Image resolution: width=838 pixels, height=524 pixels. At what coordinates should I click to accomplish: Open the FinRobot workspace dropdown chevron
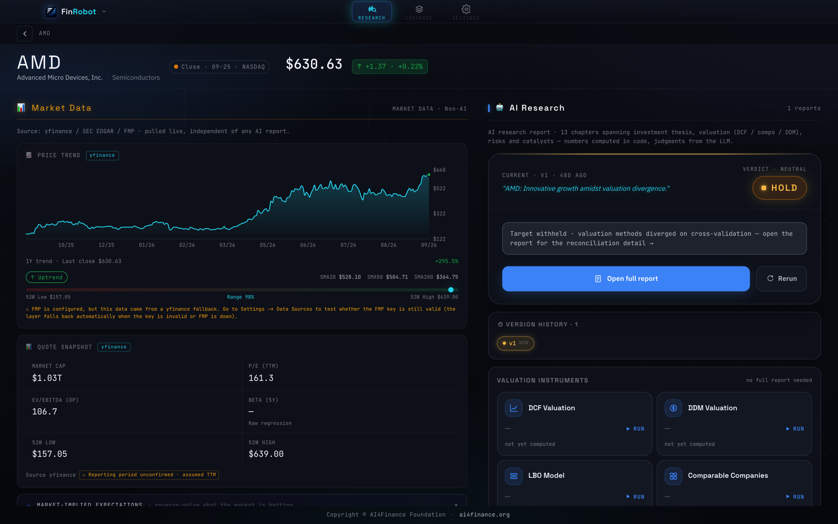click(104, 12)
